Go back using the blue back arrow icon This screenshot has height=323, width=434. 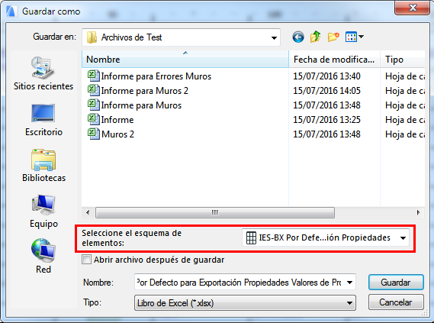click(297, 37)
